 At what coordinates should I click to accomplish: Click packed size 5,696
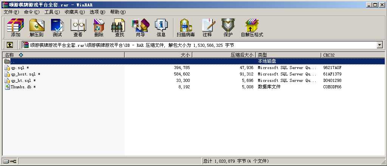(x=247, y=80)
